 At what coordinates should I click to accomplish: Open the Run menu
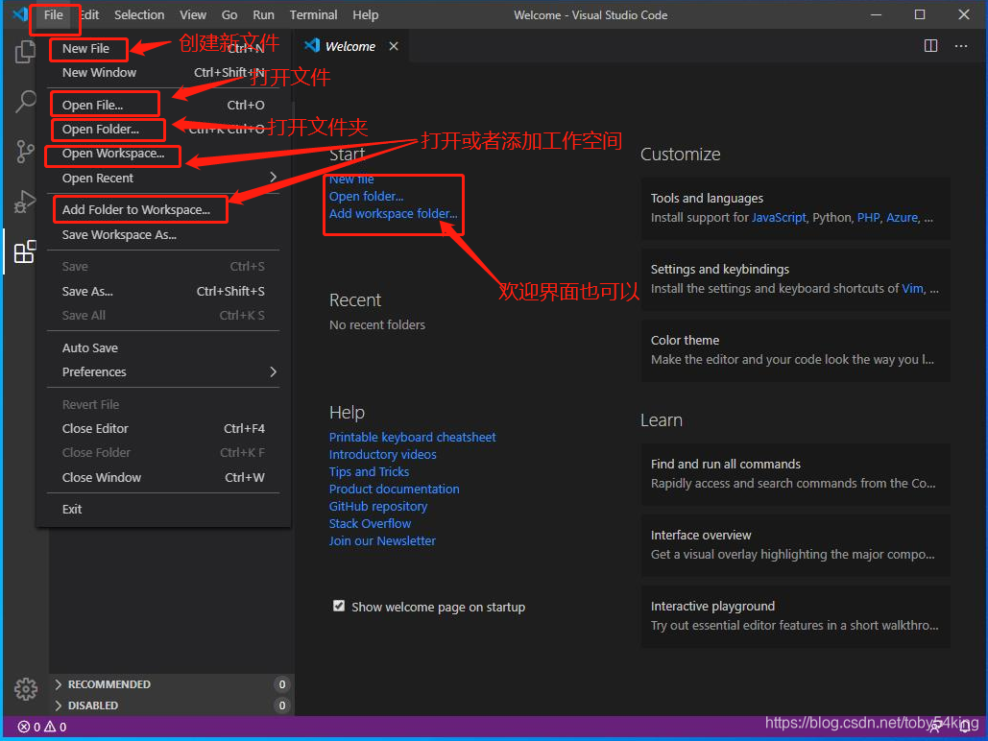point(263,14)
